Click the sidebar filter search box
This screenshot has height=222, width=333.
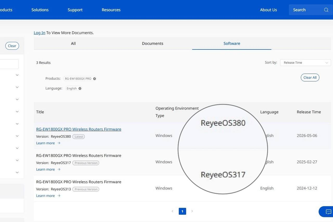[x=9, y=64]
